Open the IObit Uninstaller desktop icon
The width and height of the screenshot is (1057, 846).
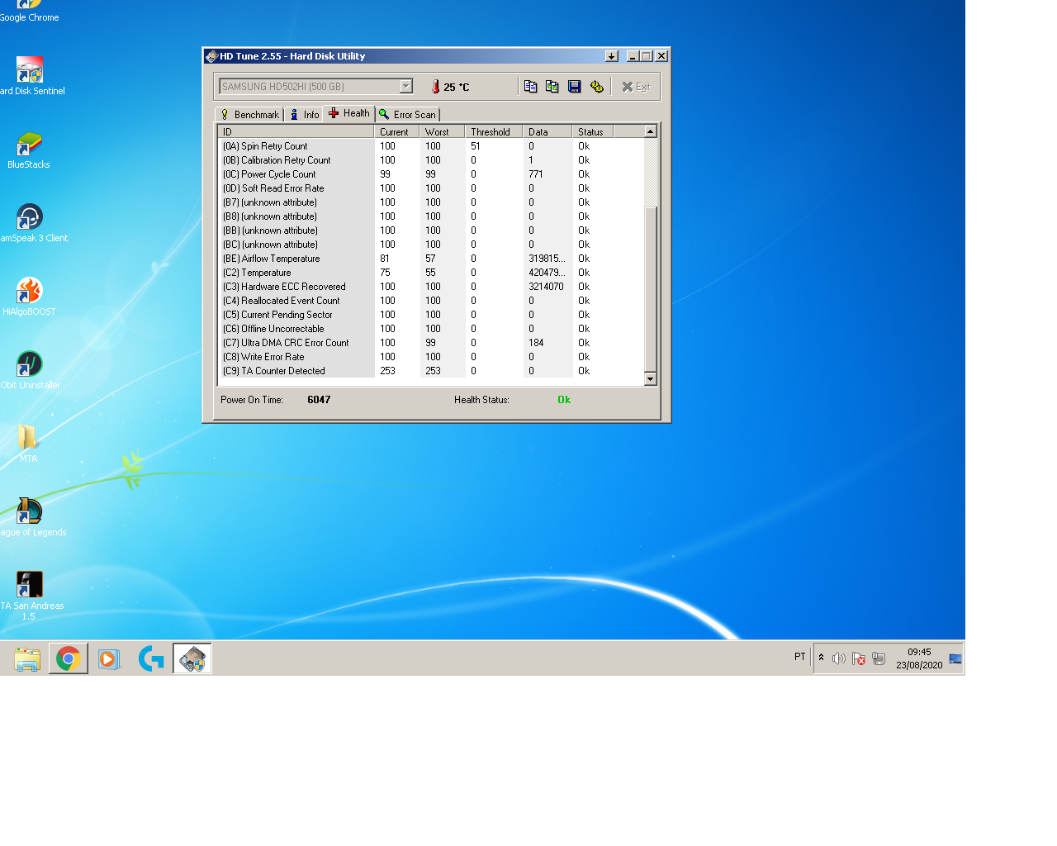tap(30, 370)
